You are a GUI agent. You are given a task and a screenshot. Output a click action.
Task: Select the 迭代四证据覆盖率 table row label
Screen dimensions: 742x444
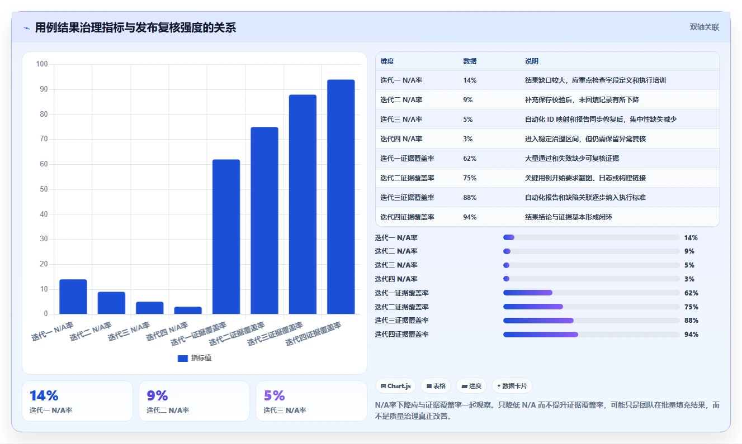point(407,217)
